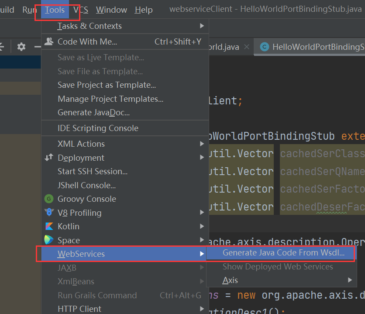Open the Tools menu in menu bar
This screenshot has width=365, height=314.
tap(55, 10)
